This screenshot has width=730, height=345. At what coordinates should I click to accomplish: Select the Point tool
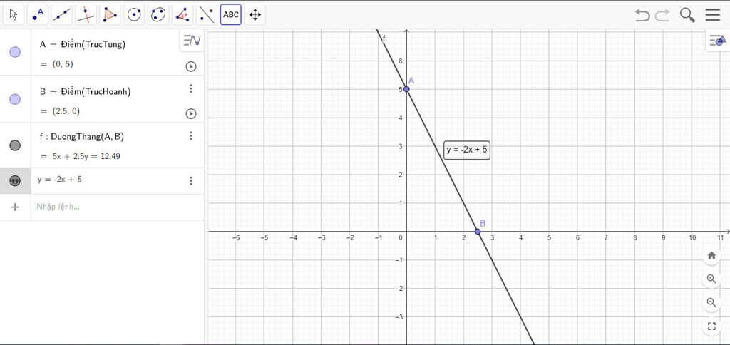pos(38,15)
